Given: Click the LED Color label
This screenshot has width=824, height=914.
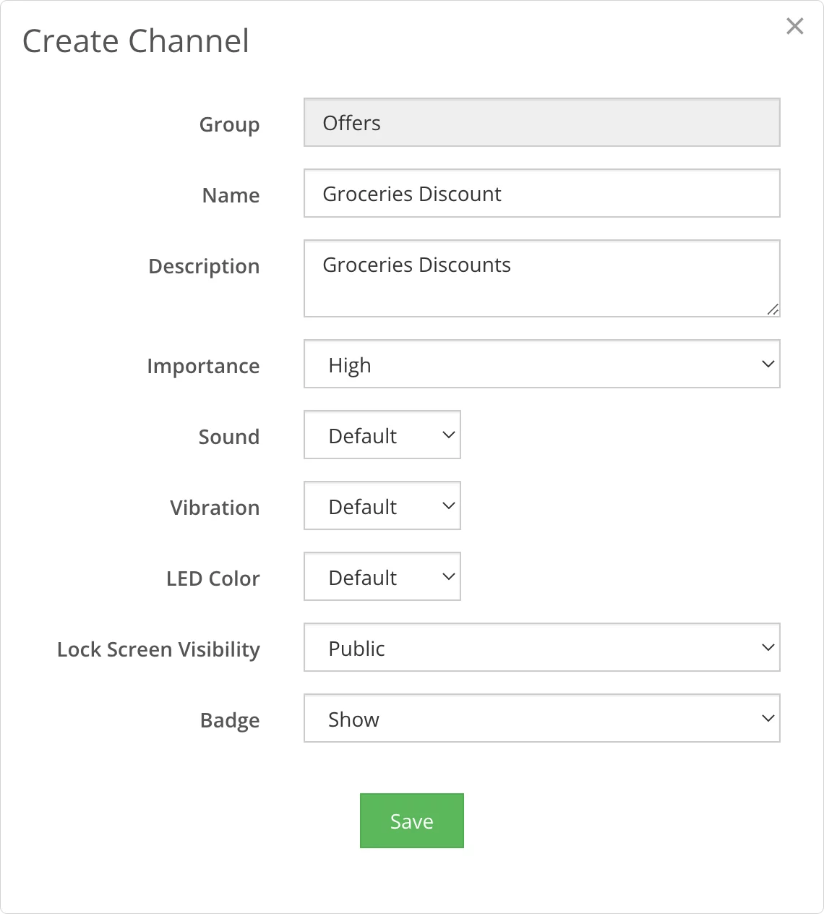Looking at the screenshot, I should pos(213,578).
